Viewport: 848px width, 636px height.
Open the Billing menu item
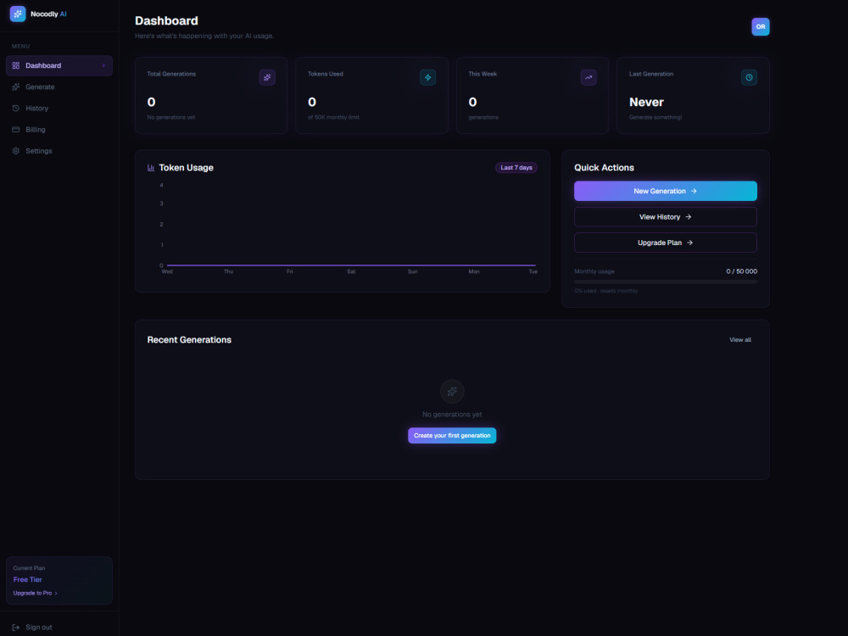pyautogui.click(x=59, y=130)
